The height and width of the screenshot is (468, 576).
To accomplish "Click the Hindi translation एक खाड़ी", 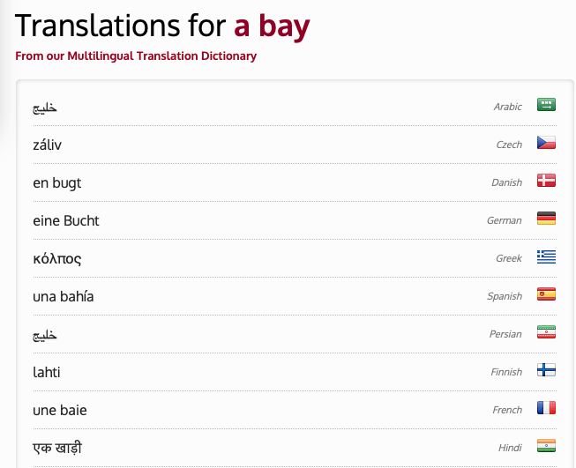I will point(57,448).
